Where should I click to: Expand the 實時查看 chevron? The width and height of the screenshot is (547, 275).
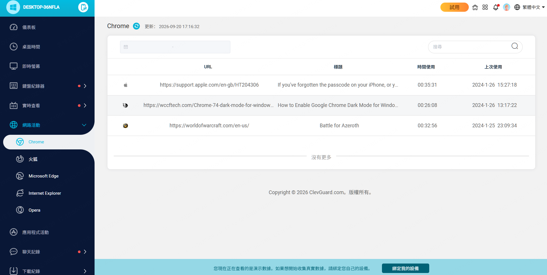pos(85,106)
